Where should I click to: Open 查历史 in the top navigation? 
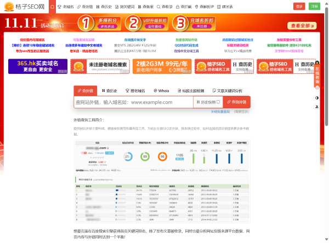[x=104, y=7]
